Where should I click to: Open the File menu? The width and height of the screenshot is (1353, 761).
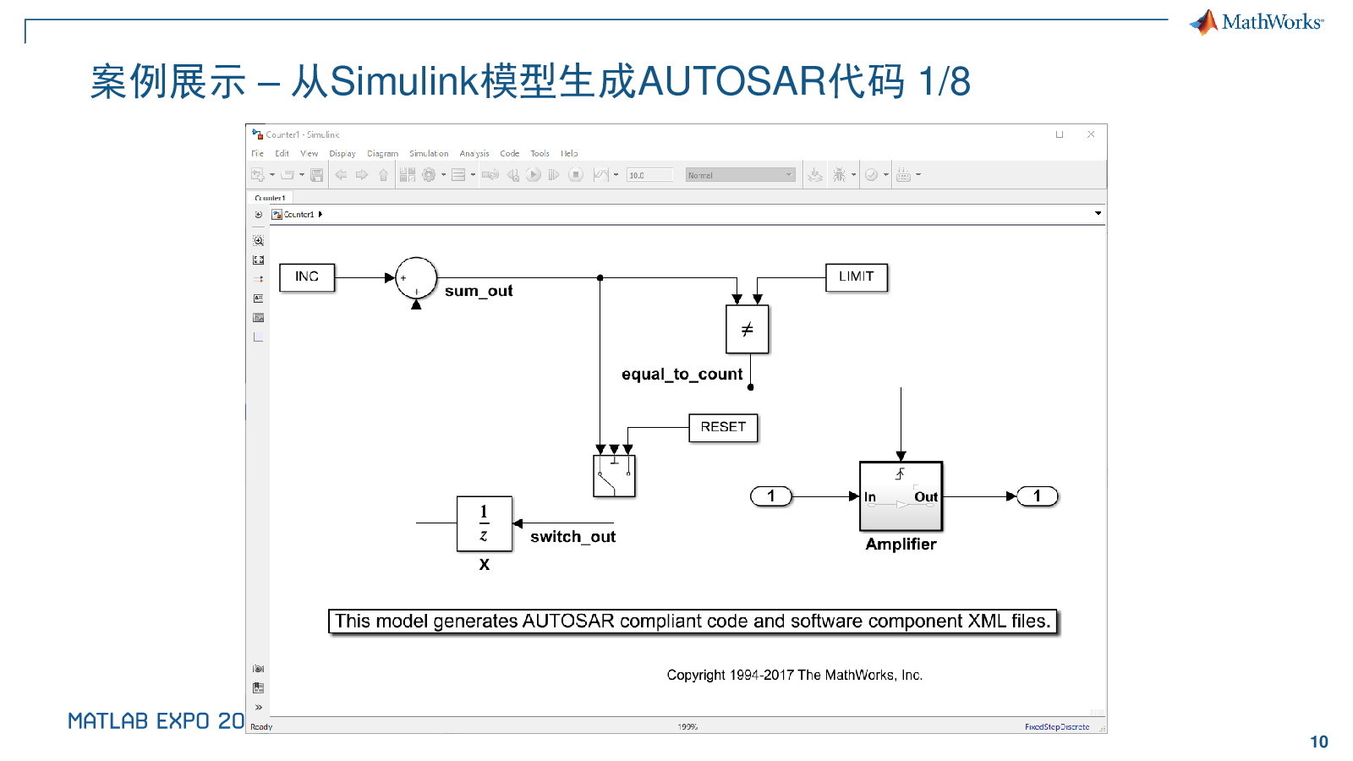(257, 154)
